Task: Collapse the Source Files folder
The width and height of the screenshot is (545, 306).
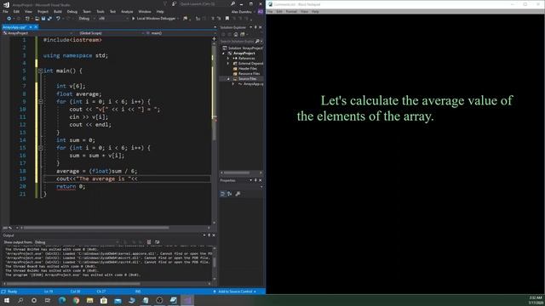Action: pyautogui.click(x=228, y=79)
